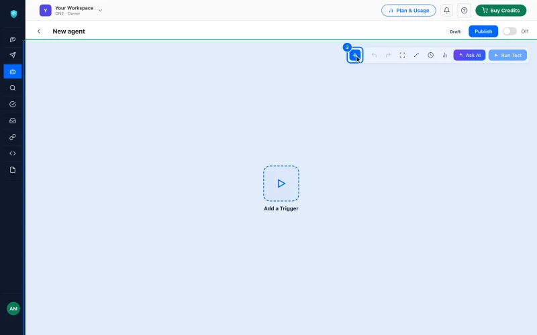Open the AM user avatar menu

(13, 309)
